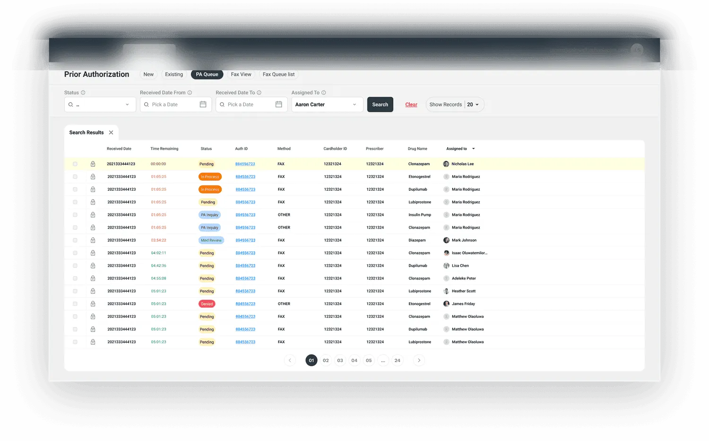Image resolution: width=709 pixels, height=441 pixels.
Task: Switch to the Fax View tab
Action: click(241, 75)
